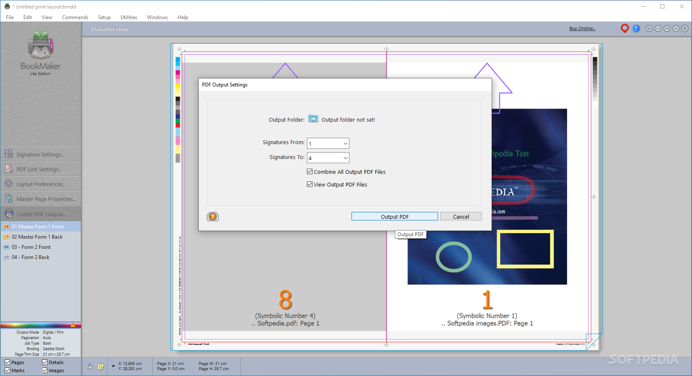Zoom out using the minus circle icon
The width and height of the screenshot is (692, 376).
(658, 28)
